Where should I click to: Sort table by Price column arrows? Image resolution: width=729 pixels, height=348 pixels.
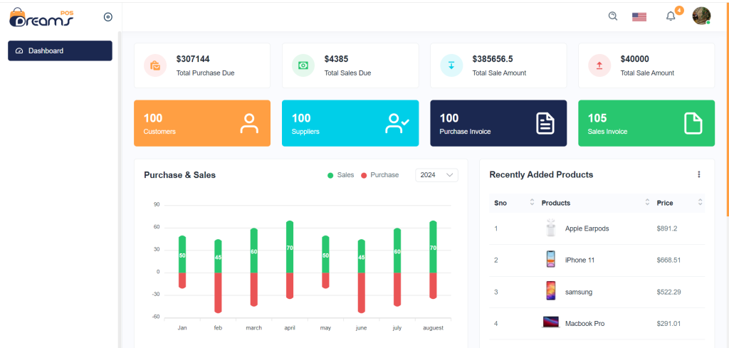(x=701, y=203)
